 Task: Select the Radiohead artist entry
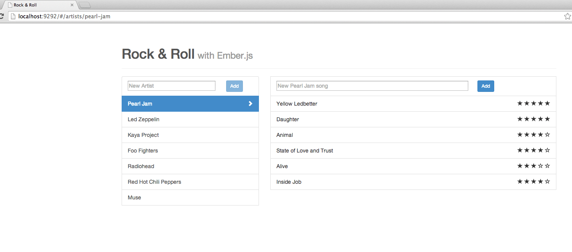[x=141, y=166]
